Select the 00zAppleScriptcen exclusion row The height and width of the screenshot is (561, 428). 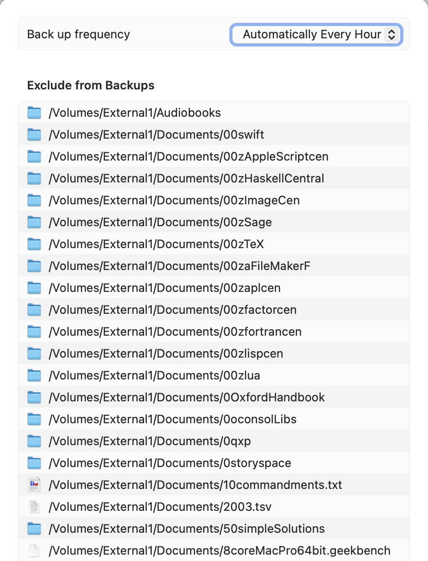point(188,156)
